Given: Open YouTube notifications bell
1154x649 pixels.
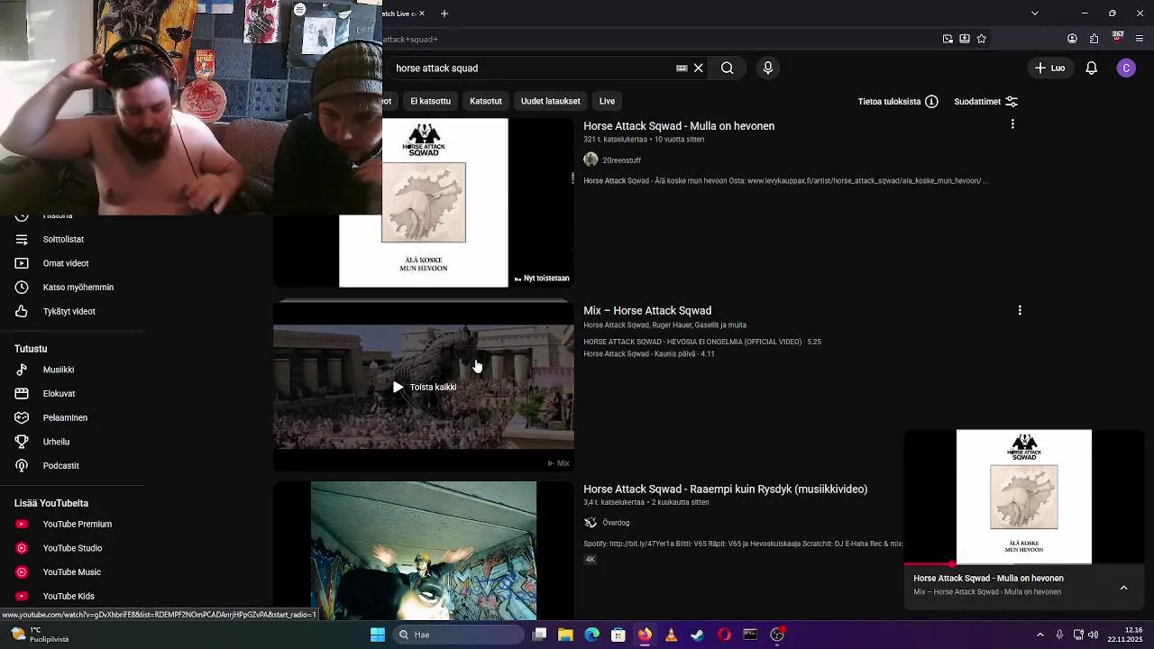Looking at the screenshot, I should pos(1091,68).
